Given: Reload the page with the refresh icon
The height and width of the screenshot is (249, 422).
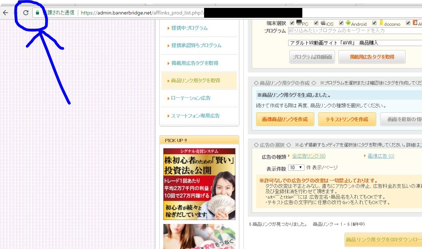Looking at the screenshot, I should click(25, 13).
